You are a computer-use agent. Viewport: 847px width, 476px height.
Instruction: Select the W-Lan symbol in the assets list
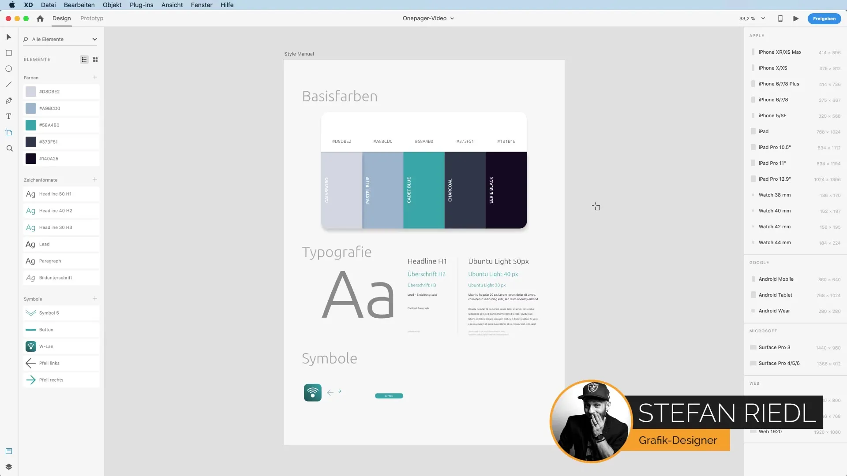61,346
